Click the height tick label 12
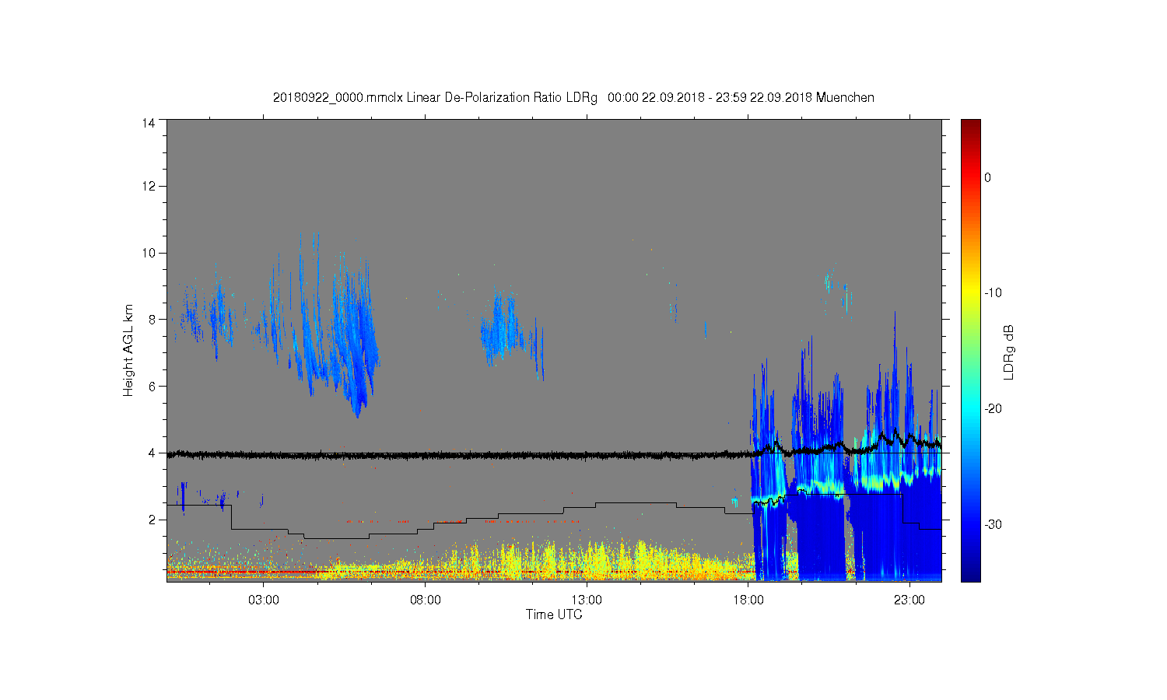Screen dimensions: 1167x700 [149, 186]
